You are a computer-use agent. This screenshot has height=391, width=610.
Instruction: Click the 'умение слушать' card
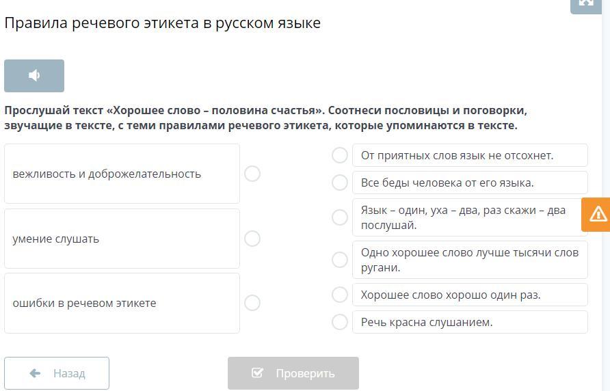click(x=122, y=239)
